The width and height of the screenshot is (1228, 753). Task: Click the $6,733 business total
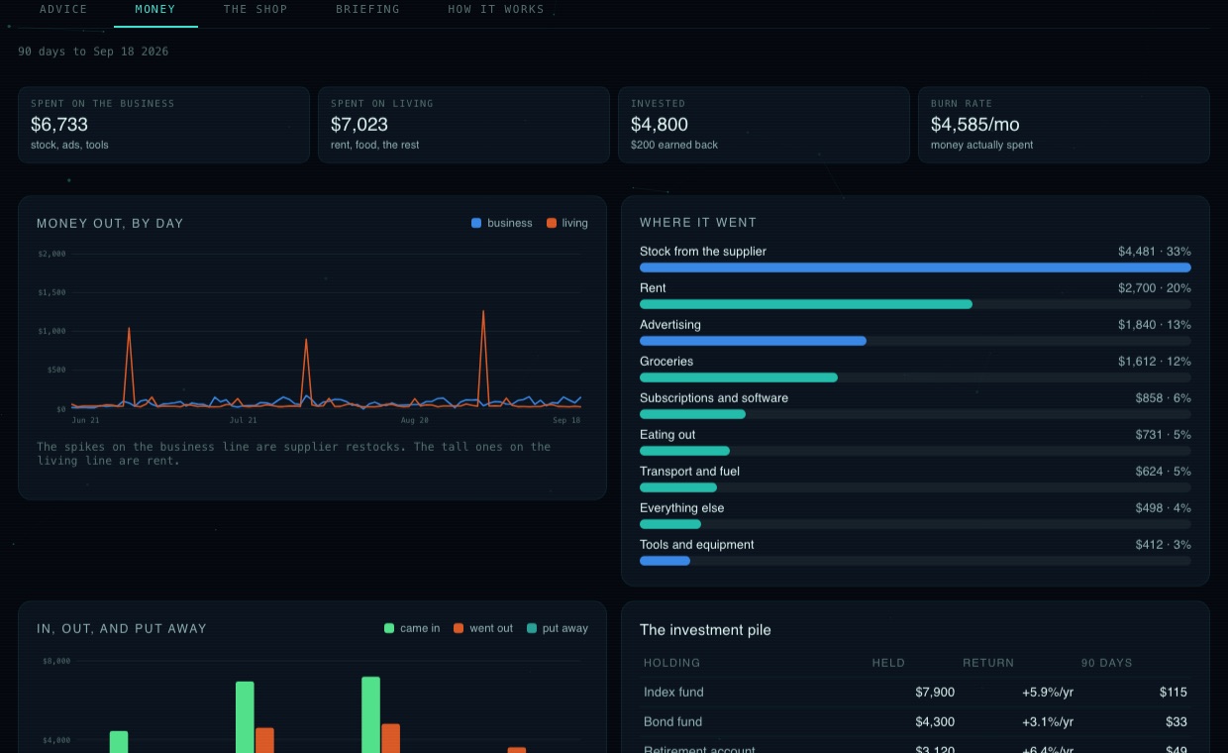(59, 125)
